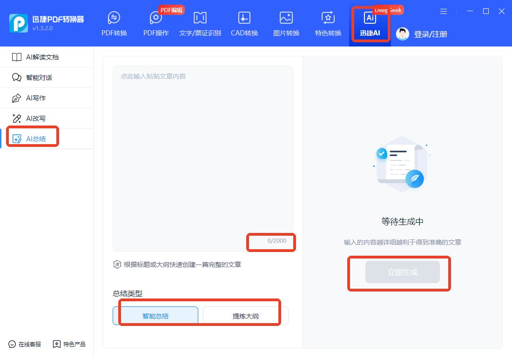
Task: Click 登录/注册 link
Action: click(x=431, y=34)
